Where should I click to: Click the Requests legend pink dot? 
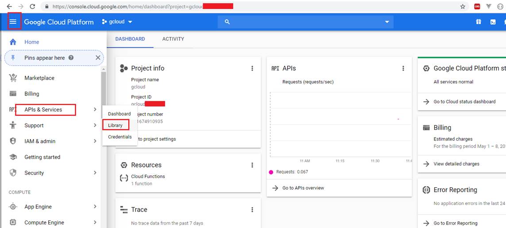(x=271, y=172)
